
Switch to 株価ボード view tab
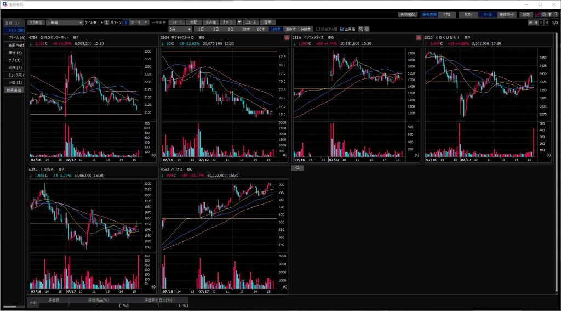tap(506, 14)
